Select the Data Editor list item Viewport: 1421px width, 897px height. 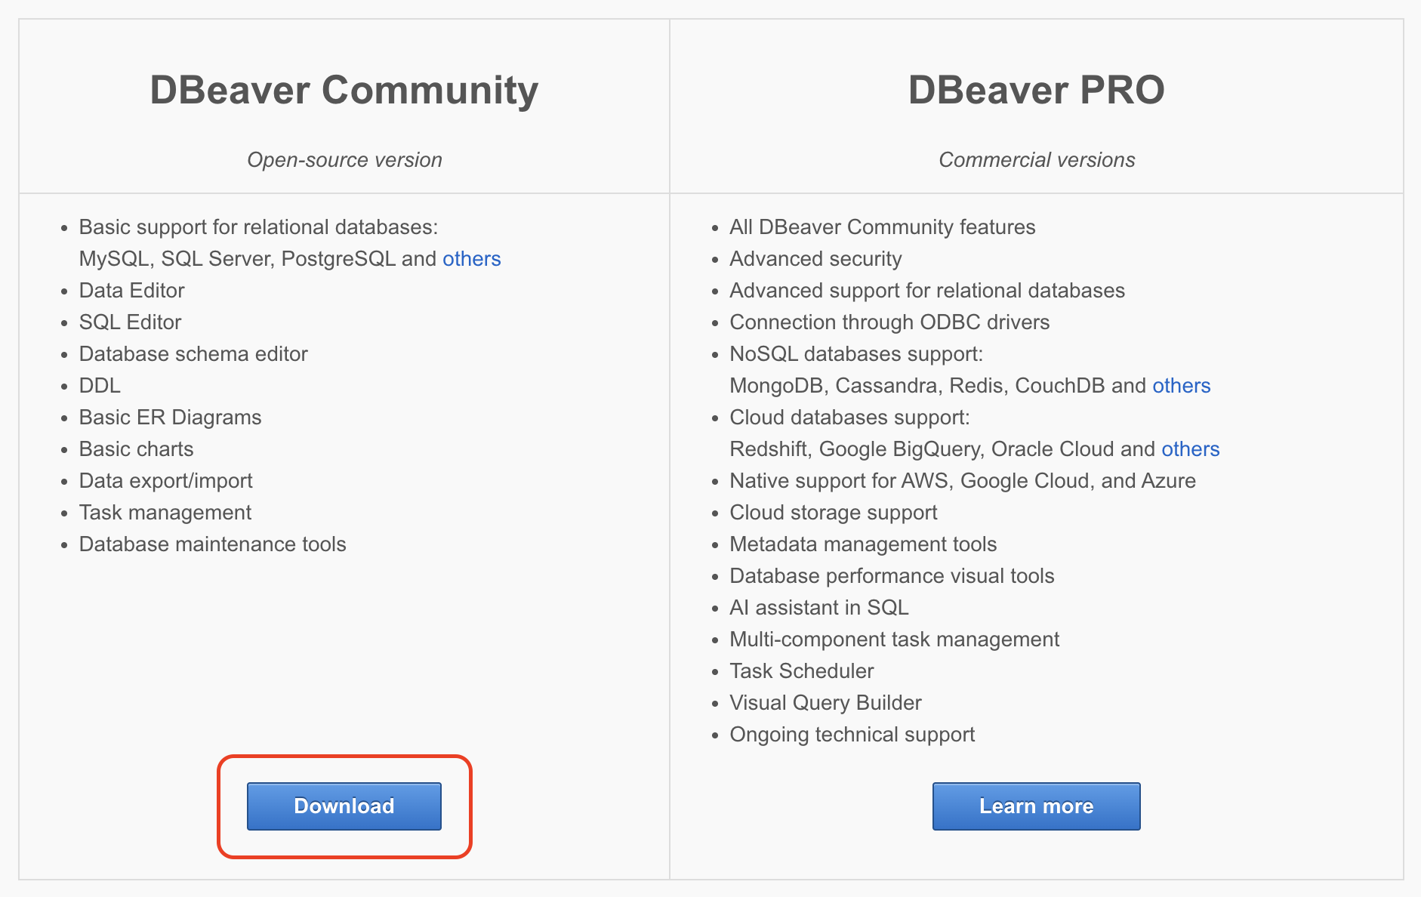[131, 291]
